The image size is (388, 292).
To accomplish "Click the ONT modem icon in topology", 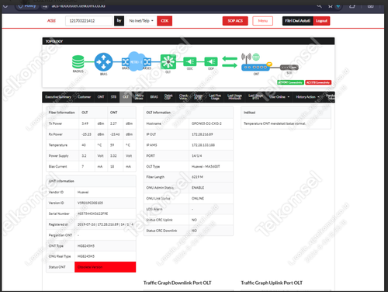I will click(x=255, y=67).
